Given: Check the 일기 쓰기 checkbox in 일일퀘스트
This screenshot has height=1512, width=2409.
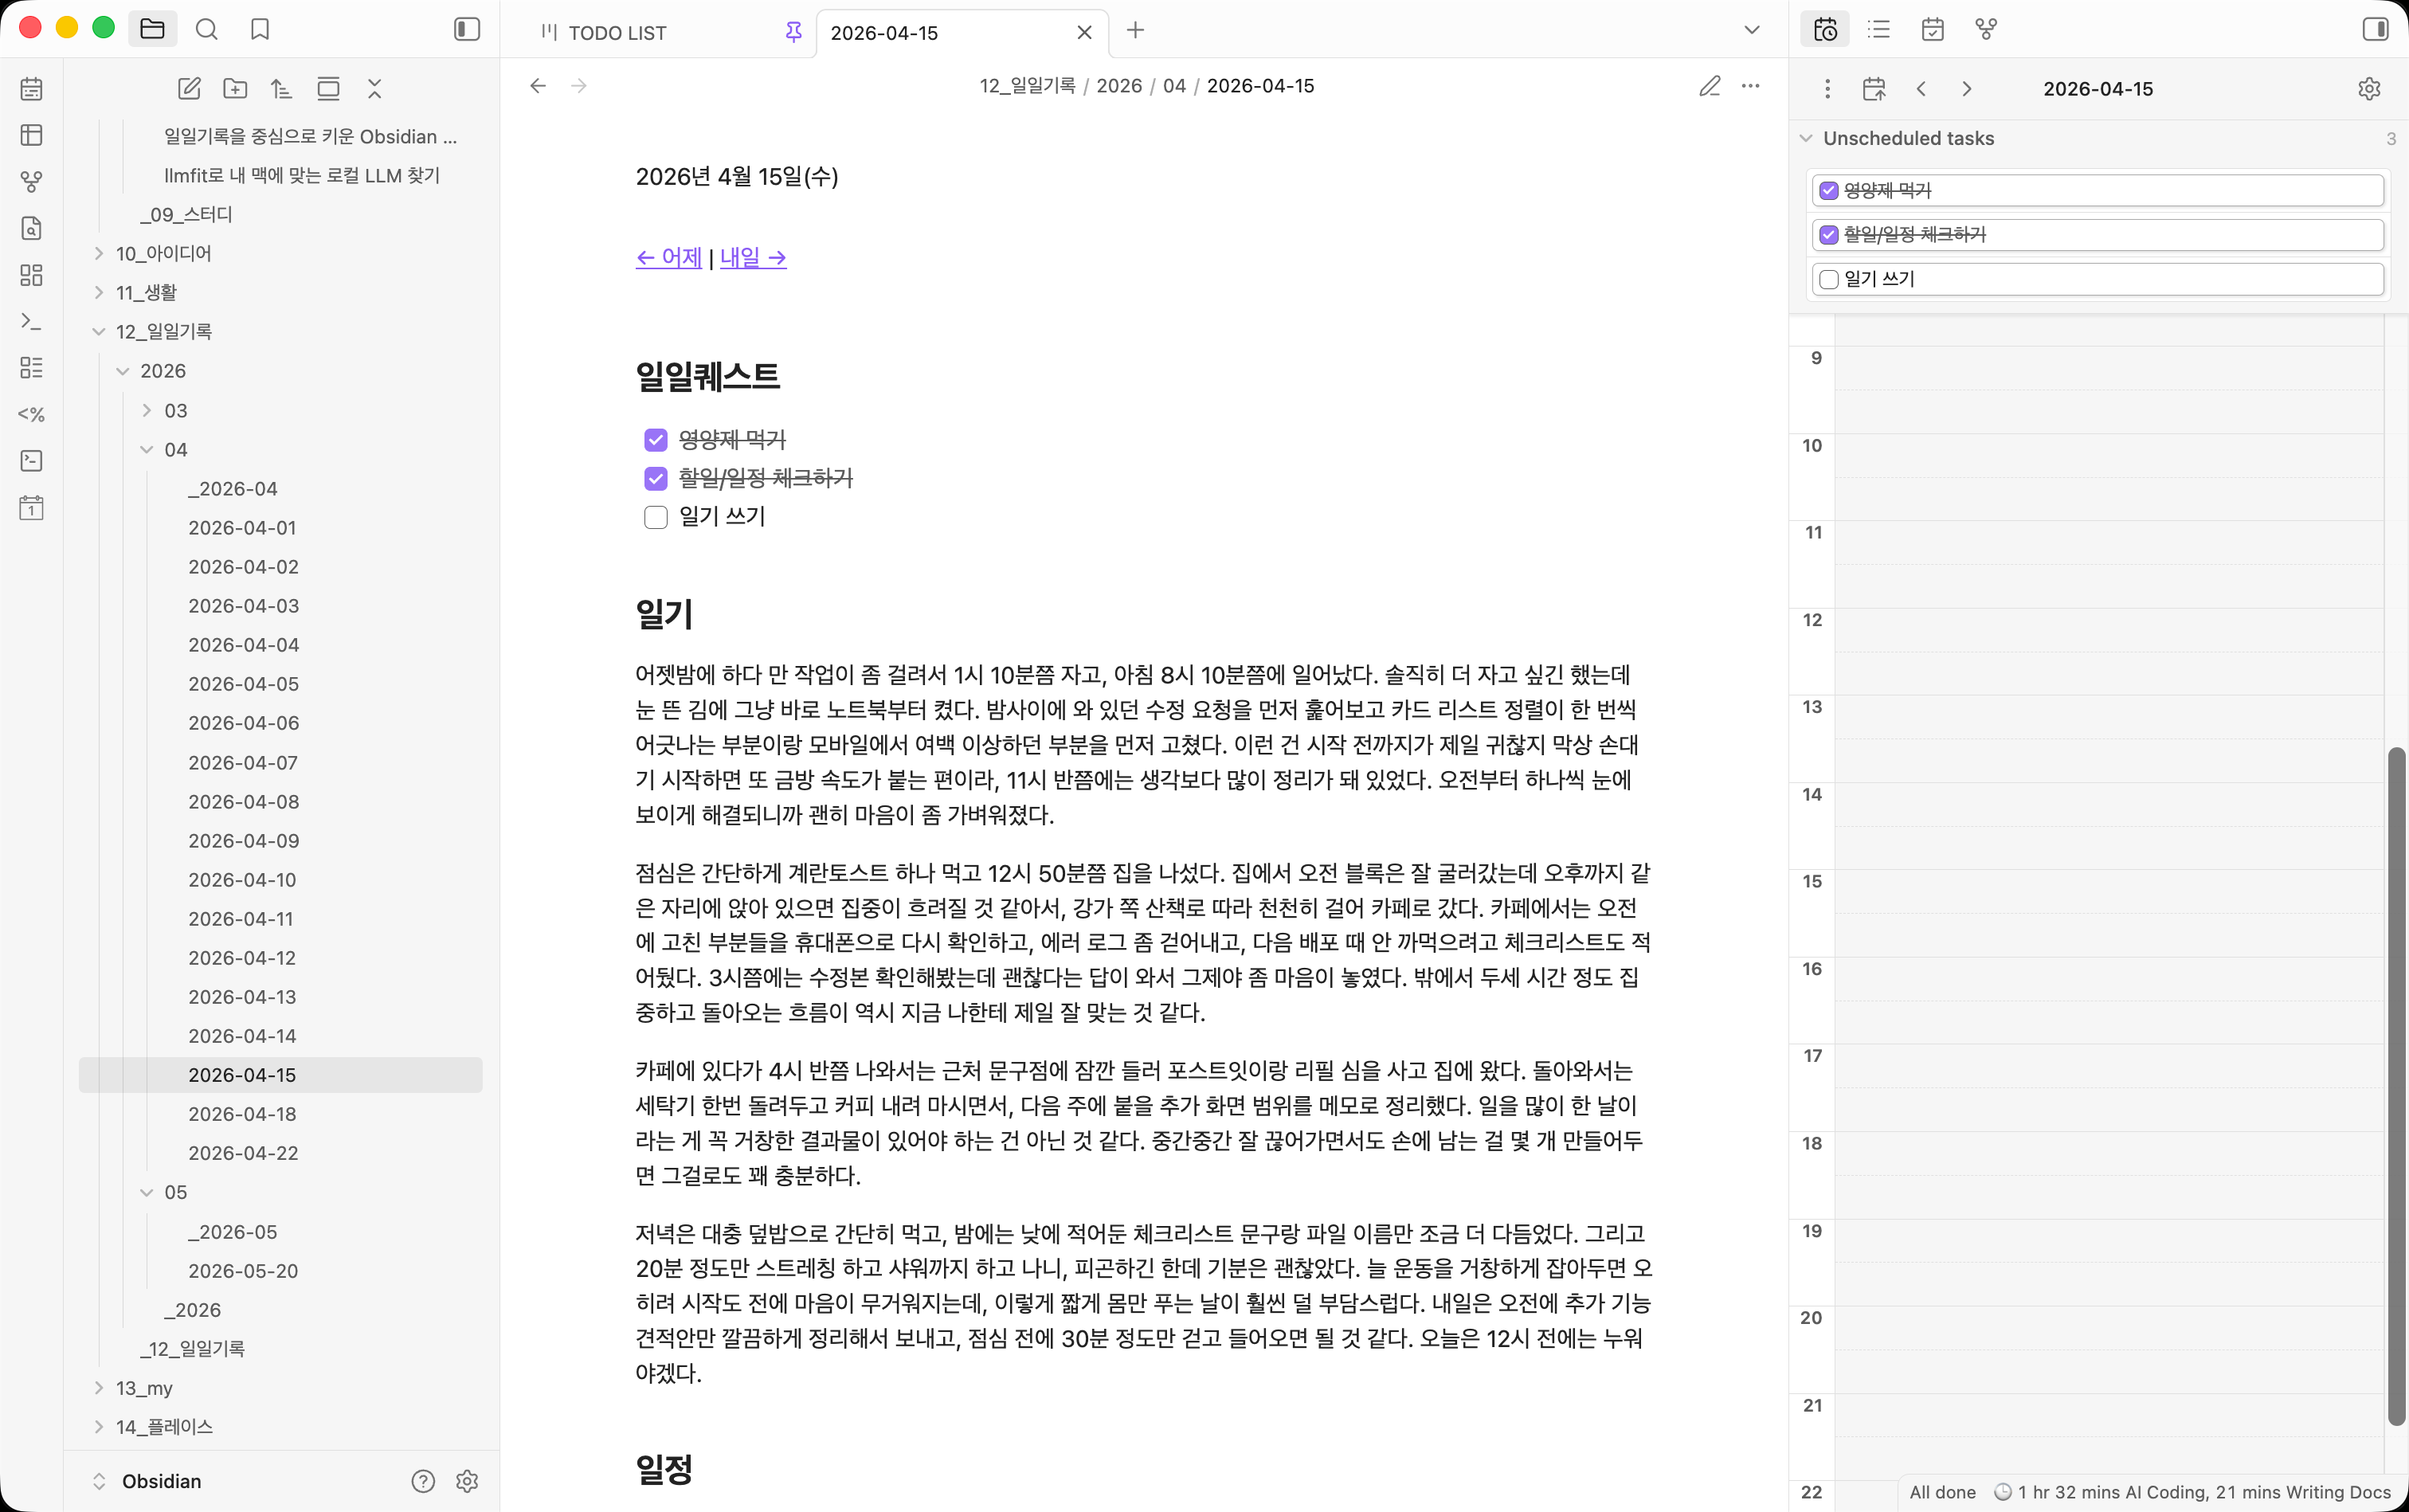Looking at the screenshot, I should click(x=655, y=517).
